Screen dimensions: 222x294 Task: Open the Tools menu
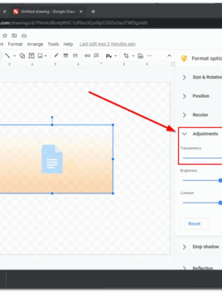click(x=53, y=44)
